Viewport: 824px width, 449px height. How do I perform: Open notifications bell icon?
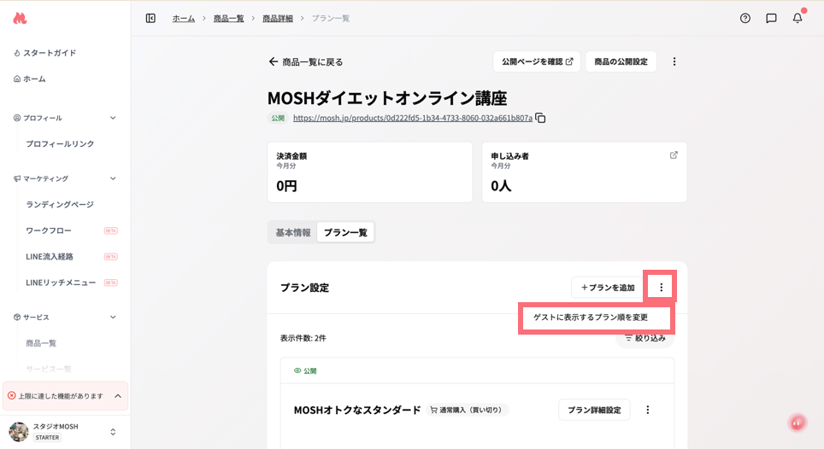point(798,19)
